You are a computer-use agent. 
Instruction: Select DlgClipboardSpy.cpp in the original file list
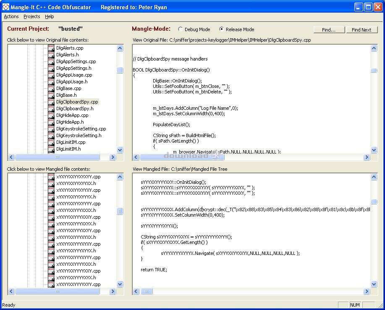pos(77,102)
